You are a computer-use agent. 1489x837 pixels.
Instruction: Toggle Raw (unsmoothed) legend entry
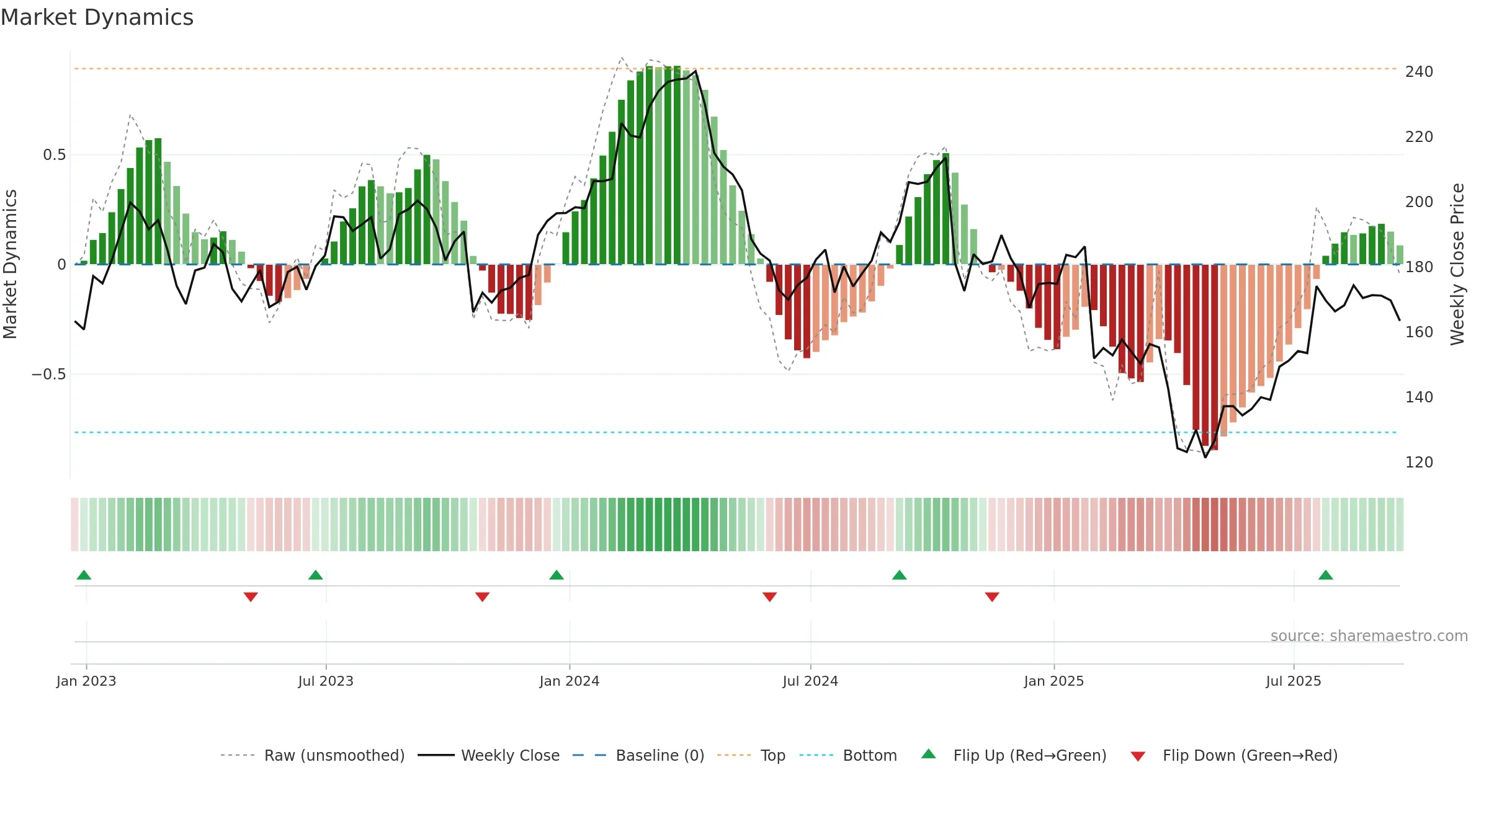tap(313, 755)
